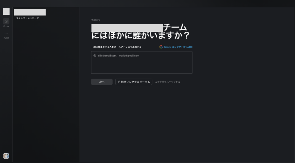Click the chain link icon on the invite button

119,82
